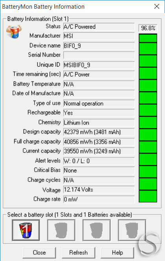Click the Chemistry field showing Lithium Ion
Screen dimensions: 165x261
(99, 122)
